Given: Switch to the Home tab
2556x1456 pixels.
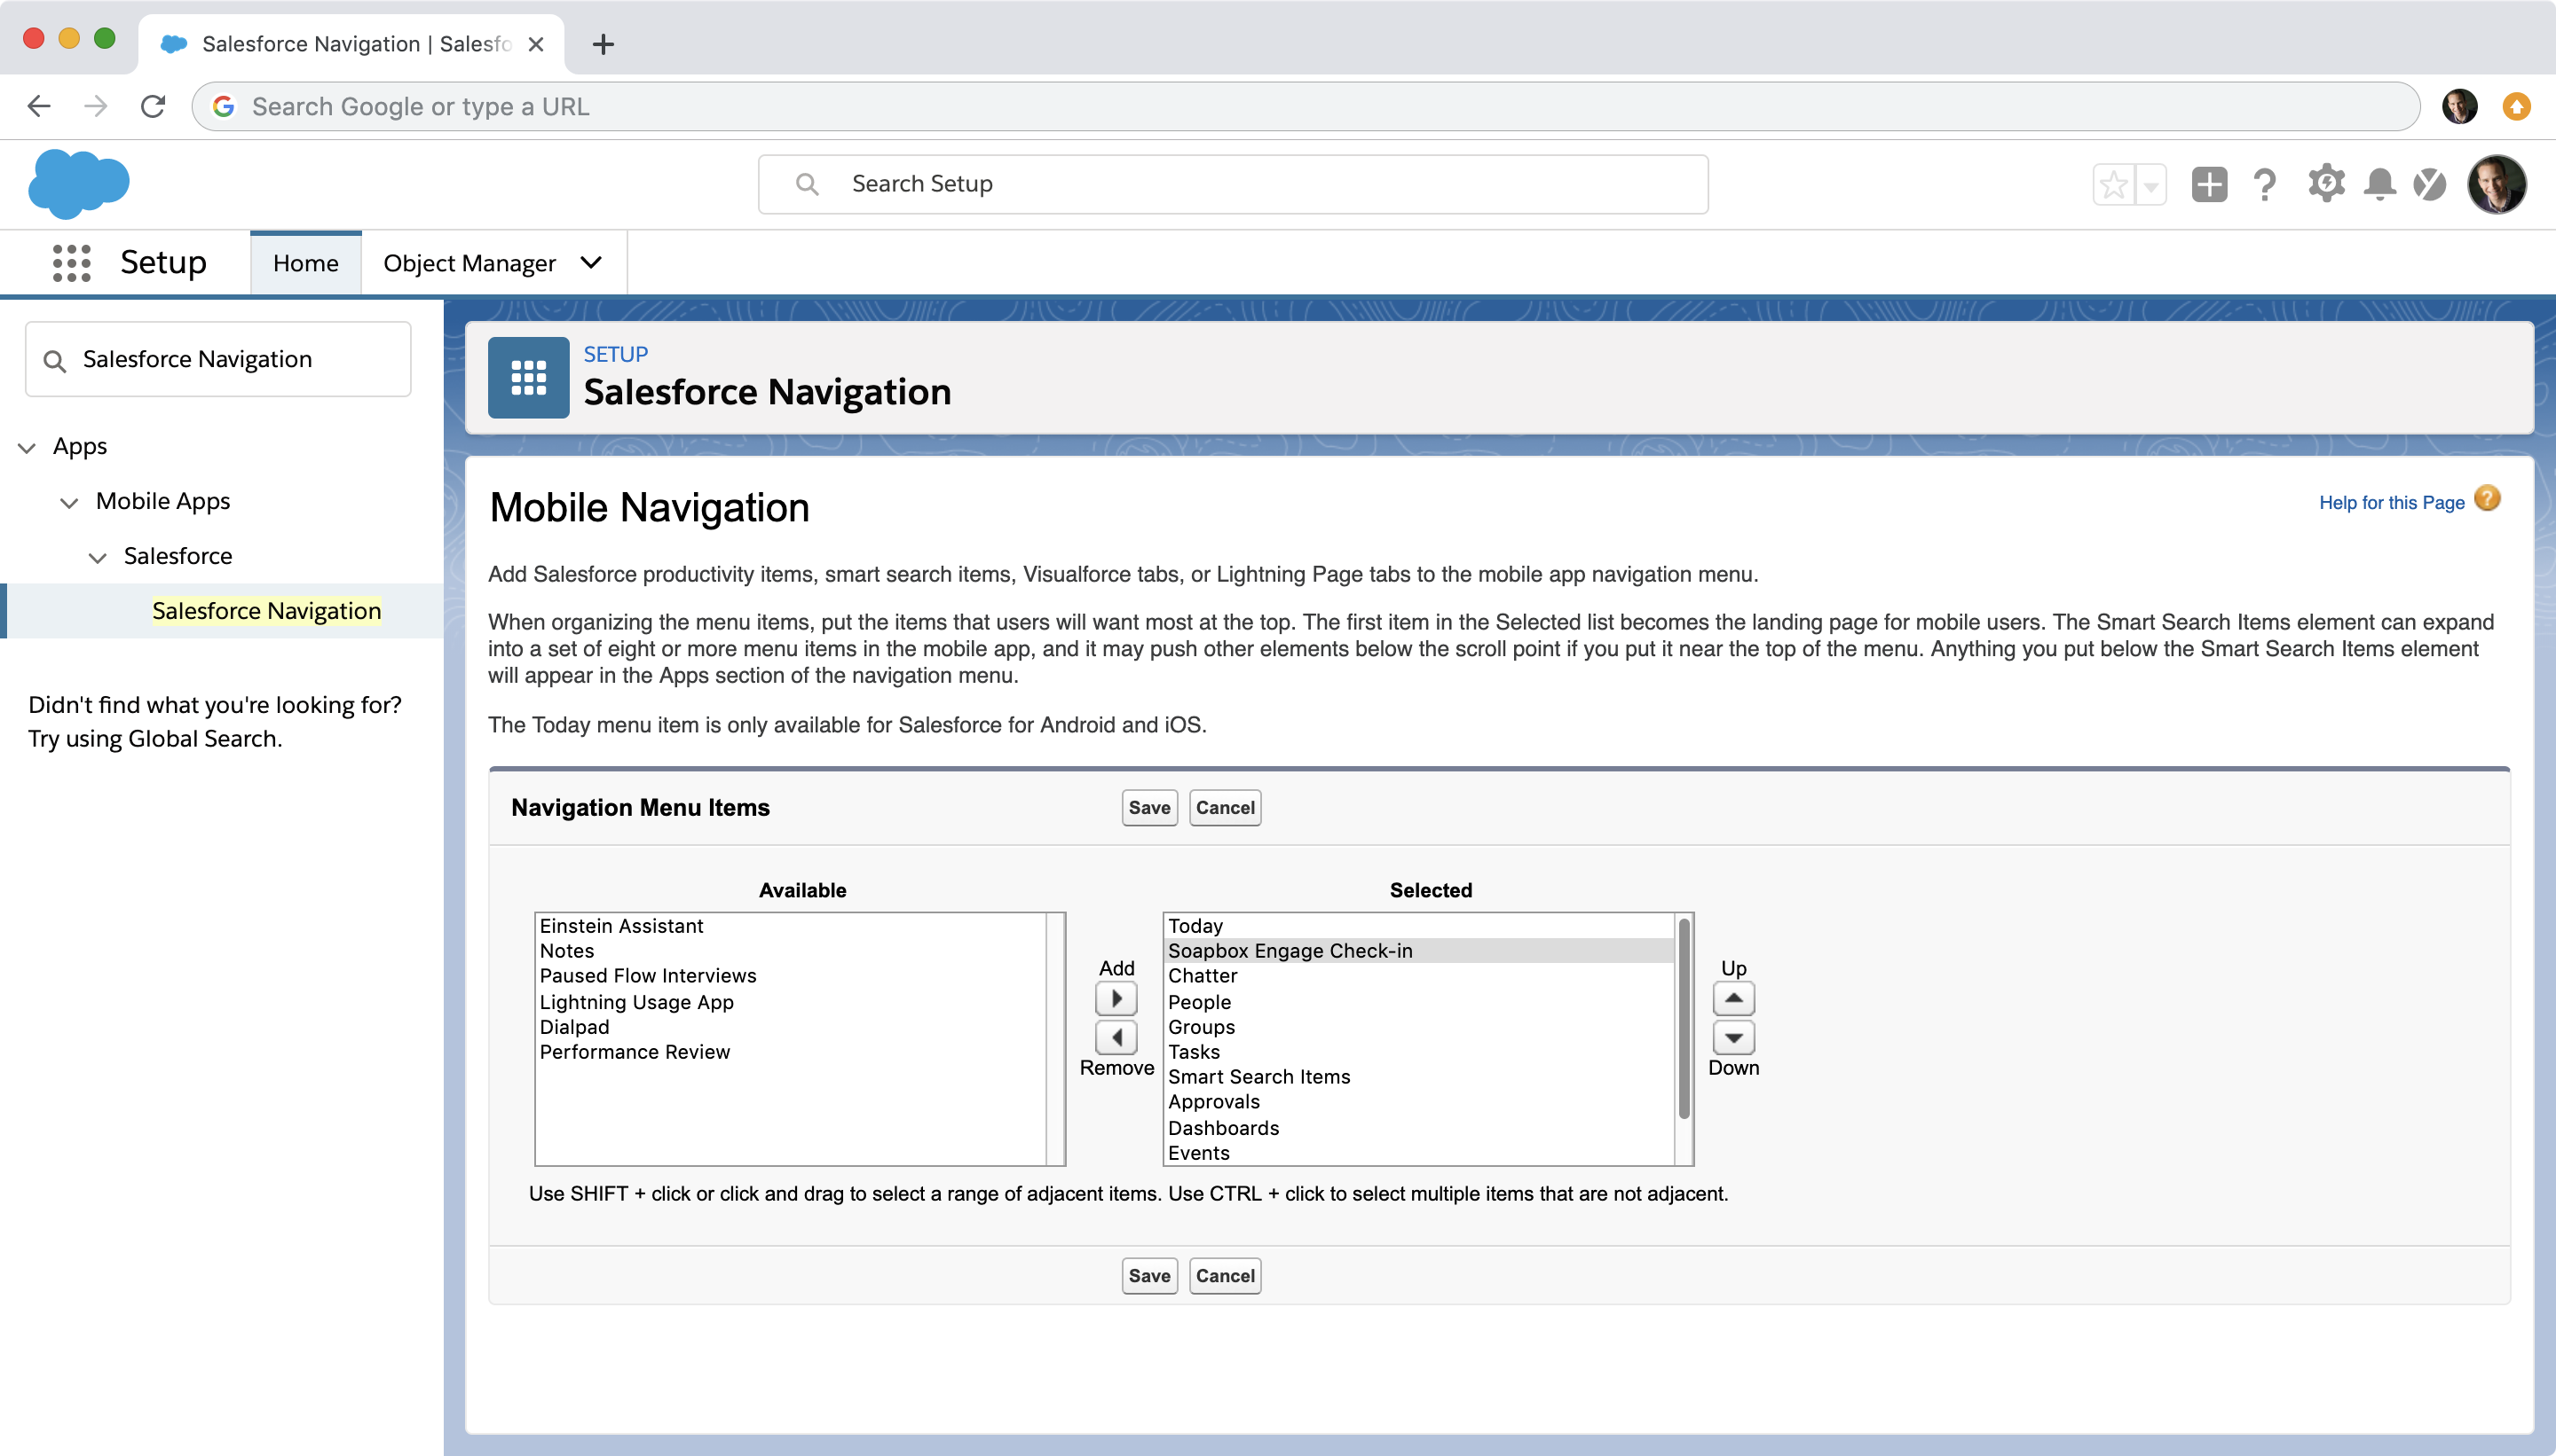Looking at the screenshot, I should (305, 263).
